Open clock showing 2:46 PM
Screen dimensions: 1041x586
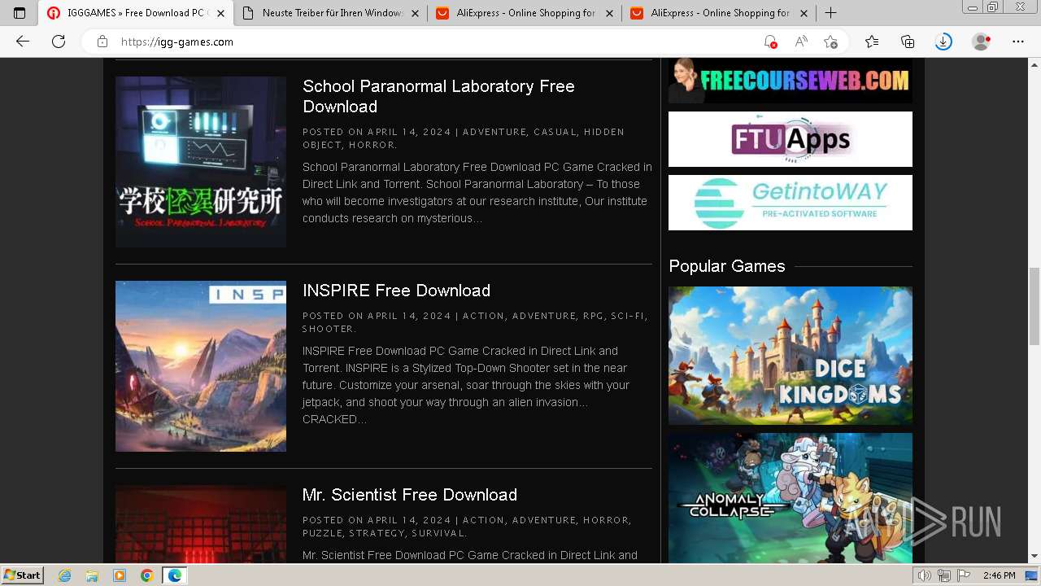coord(999,575)
